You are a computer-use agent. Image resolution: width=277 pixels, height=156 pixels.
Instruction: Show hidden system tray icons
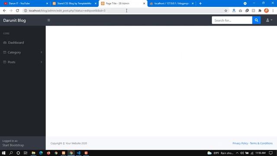click(x=237, y=153)
